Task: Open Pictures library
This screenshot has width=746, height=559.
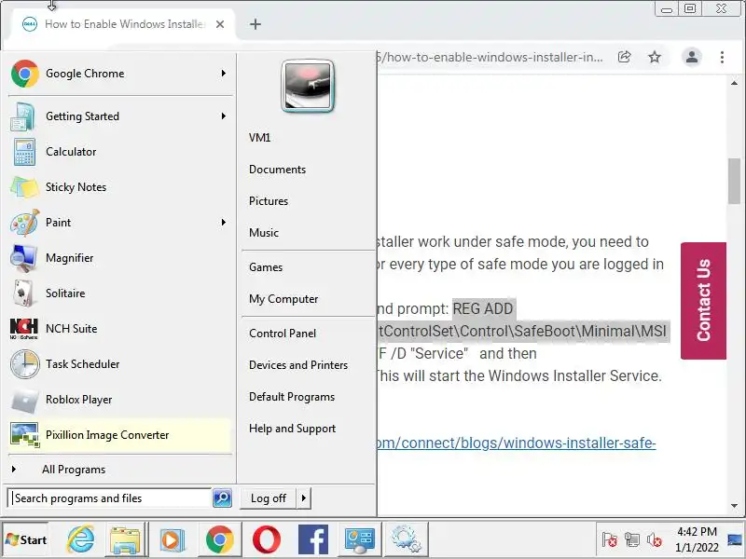Action: tap(269, 201)
